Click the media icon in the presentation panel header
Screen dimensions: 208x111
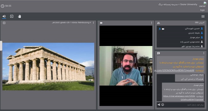pos(4,23)
